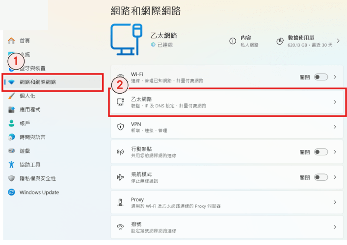Image resolution: width=347 pixels, height=245 pixels.
Task: Open 隱私權與安全性 settings section
Action: pyautogui.click(x=38, y=178)
